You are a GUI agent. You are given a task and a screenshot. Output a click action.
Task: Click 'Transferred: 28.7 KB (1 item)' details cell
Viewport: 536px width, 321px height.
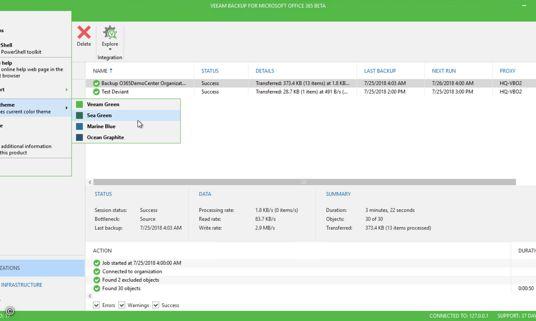[302, 92]
